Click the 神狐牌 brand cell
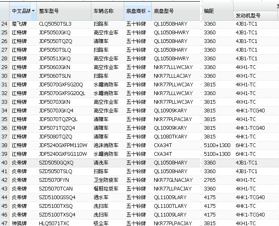This screenshot has width=279, height=226. 19,224
